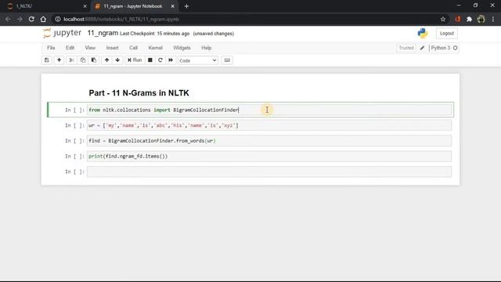Image resolution: width=501 pixels, height=282 pixels.
Task: Click the Logout button
Action: [447, 33]
